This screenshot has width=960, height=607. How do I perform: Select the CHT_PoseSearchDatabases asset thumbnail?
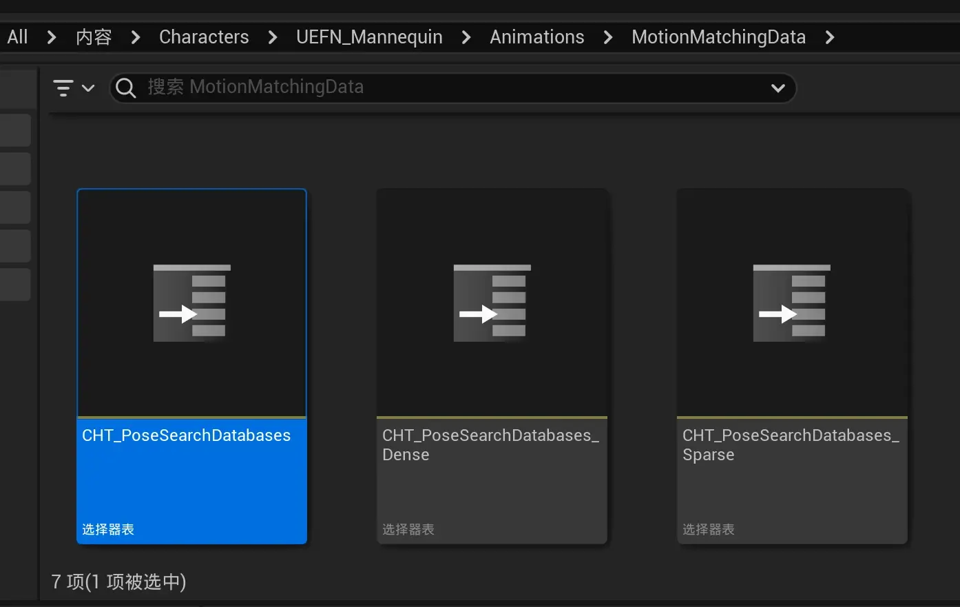point(192,303)
